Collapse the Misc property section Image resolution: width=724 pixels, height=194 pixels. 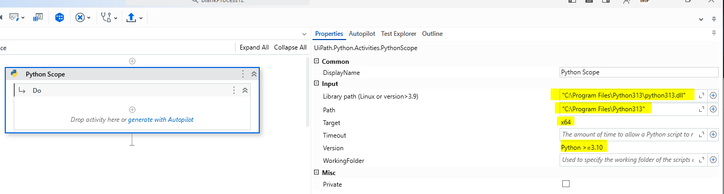pos(316,172)
